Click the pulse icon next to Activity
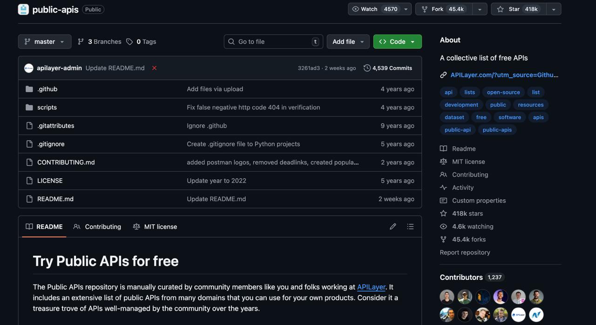This screenshot has width=596, height=325. coord(443,188)
